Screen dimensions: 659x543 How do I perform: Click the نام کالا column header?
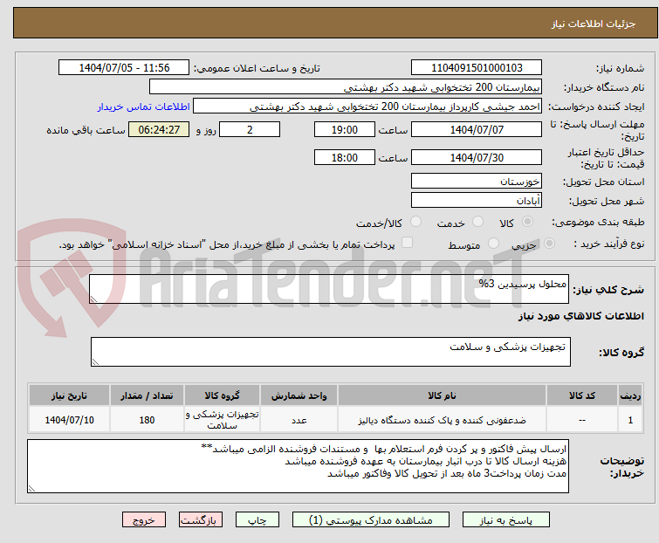coord(442,395)
